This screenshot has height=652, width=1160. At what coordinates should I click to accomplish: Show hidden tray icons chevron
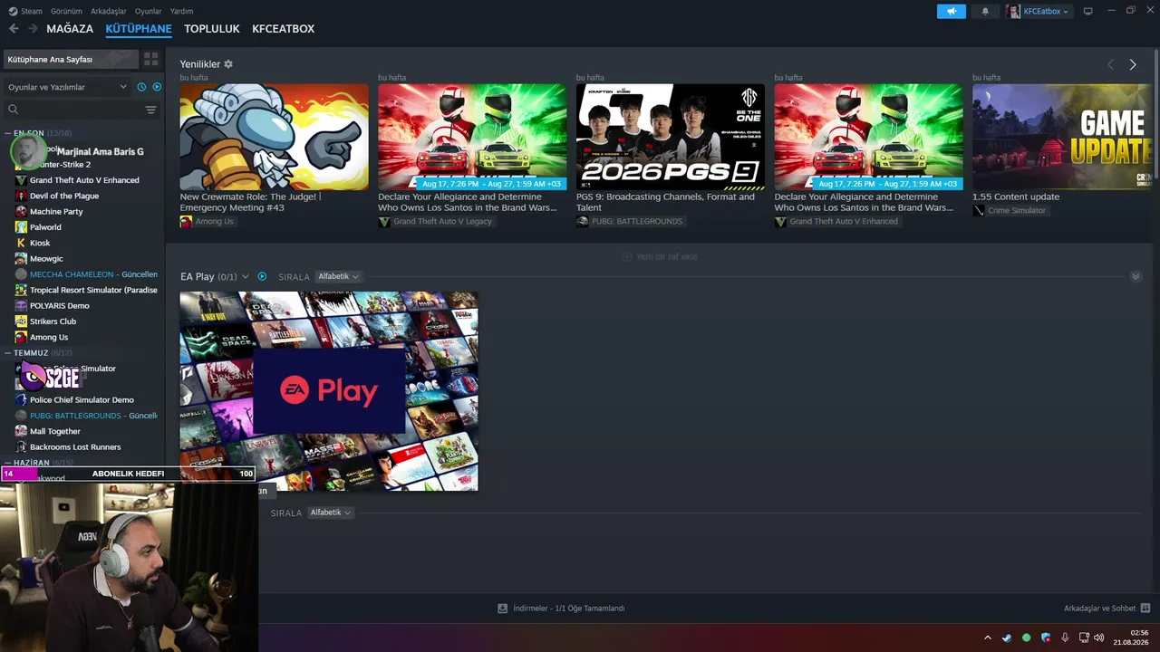click(988, 638)
